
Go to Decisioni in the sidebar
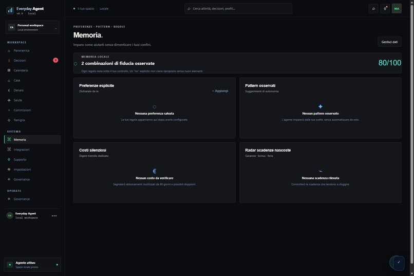point(32,61)
